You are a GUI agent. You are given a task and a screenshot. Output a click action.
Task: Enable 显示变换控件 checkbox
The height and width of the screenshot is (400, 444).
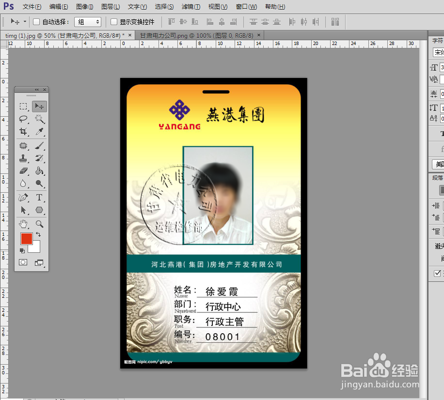click(113, 22)
